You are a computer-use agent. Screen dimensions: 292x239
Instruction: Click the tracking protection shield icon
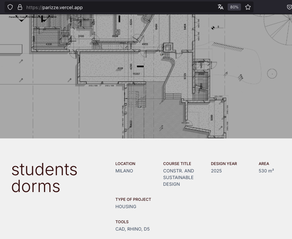click(x=10, y=7)
